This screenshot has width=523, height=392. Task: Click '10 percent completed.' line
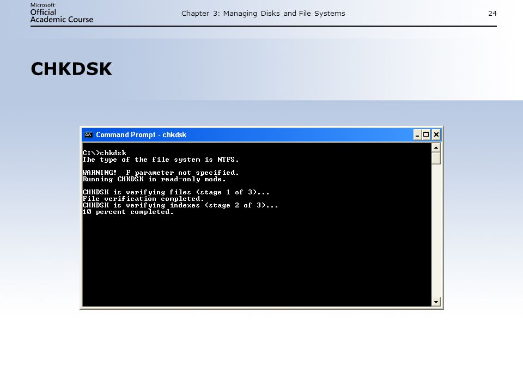[x=128, y=212]
